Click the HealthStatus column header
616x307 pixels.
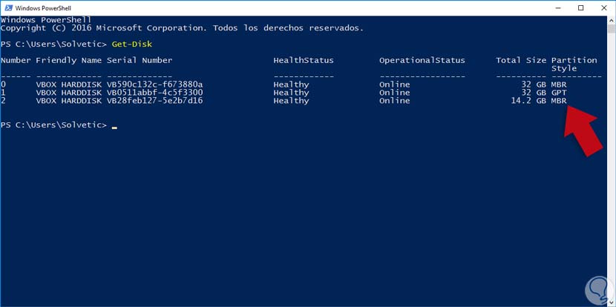click(x=304, y=60)
